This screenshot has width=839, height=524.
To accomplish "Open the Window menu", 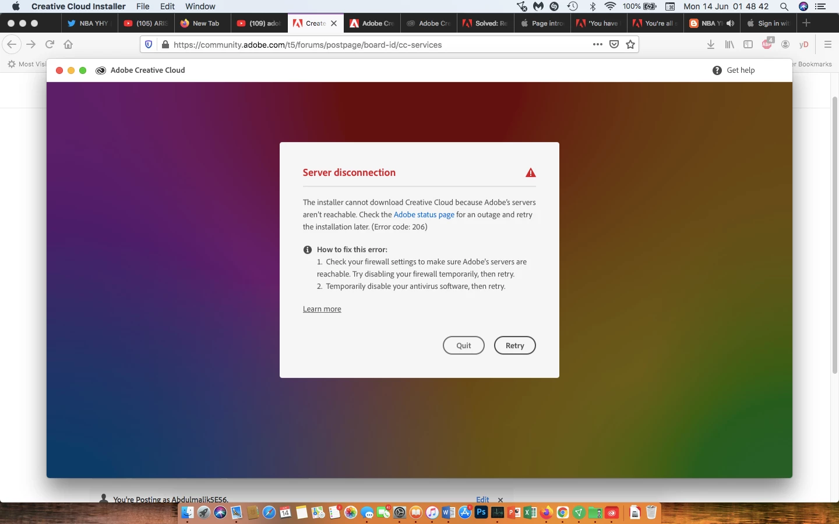I will tap(200, 6).
